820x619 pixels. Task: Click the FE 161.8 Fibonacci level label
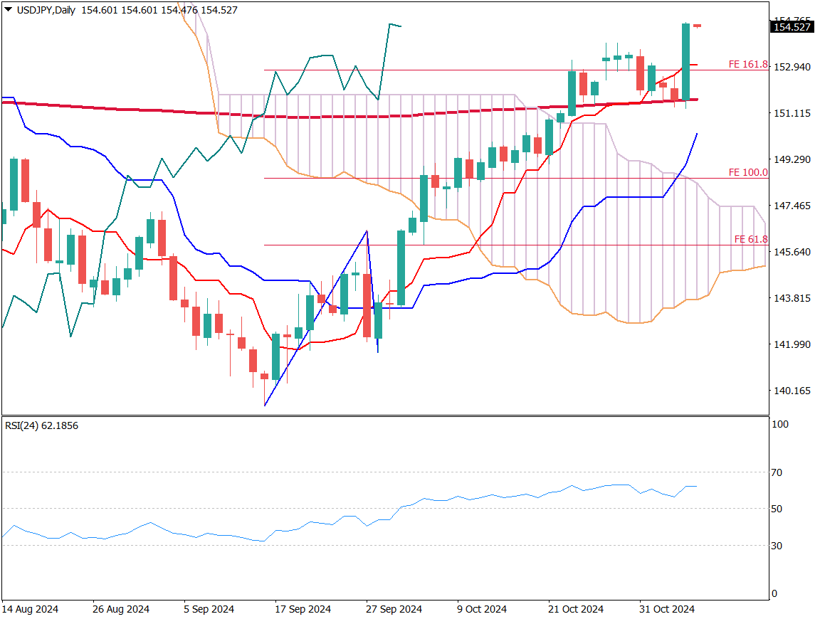pos(747,64)
